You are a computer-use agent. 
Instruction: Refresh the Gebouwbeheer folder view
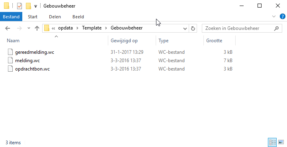point(193,28)
